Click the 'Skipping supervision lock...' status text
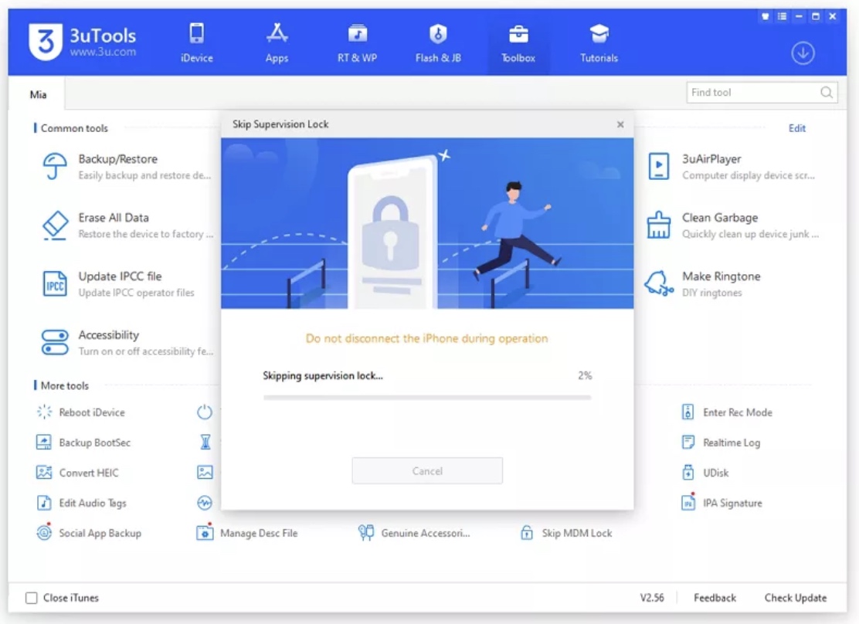 click(x=323, y=376)
